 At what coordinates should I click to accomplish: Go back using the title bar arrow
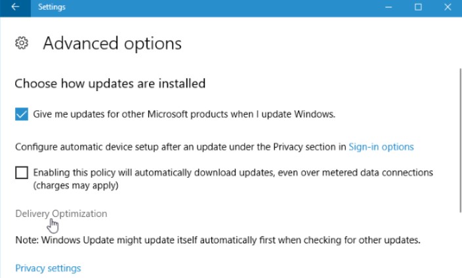click(15, 8)
